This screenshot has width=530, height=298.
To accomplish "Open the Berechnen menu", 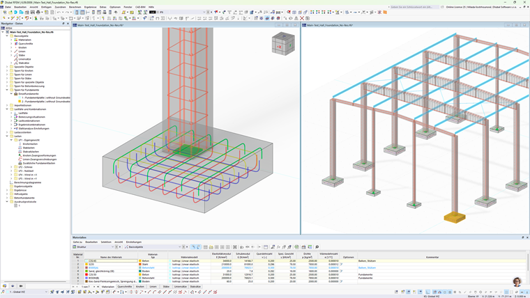I will pyautogui.click(x=75, y=7).
